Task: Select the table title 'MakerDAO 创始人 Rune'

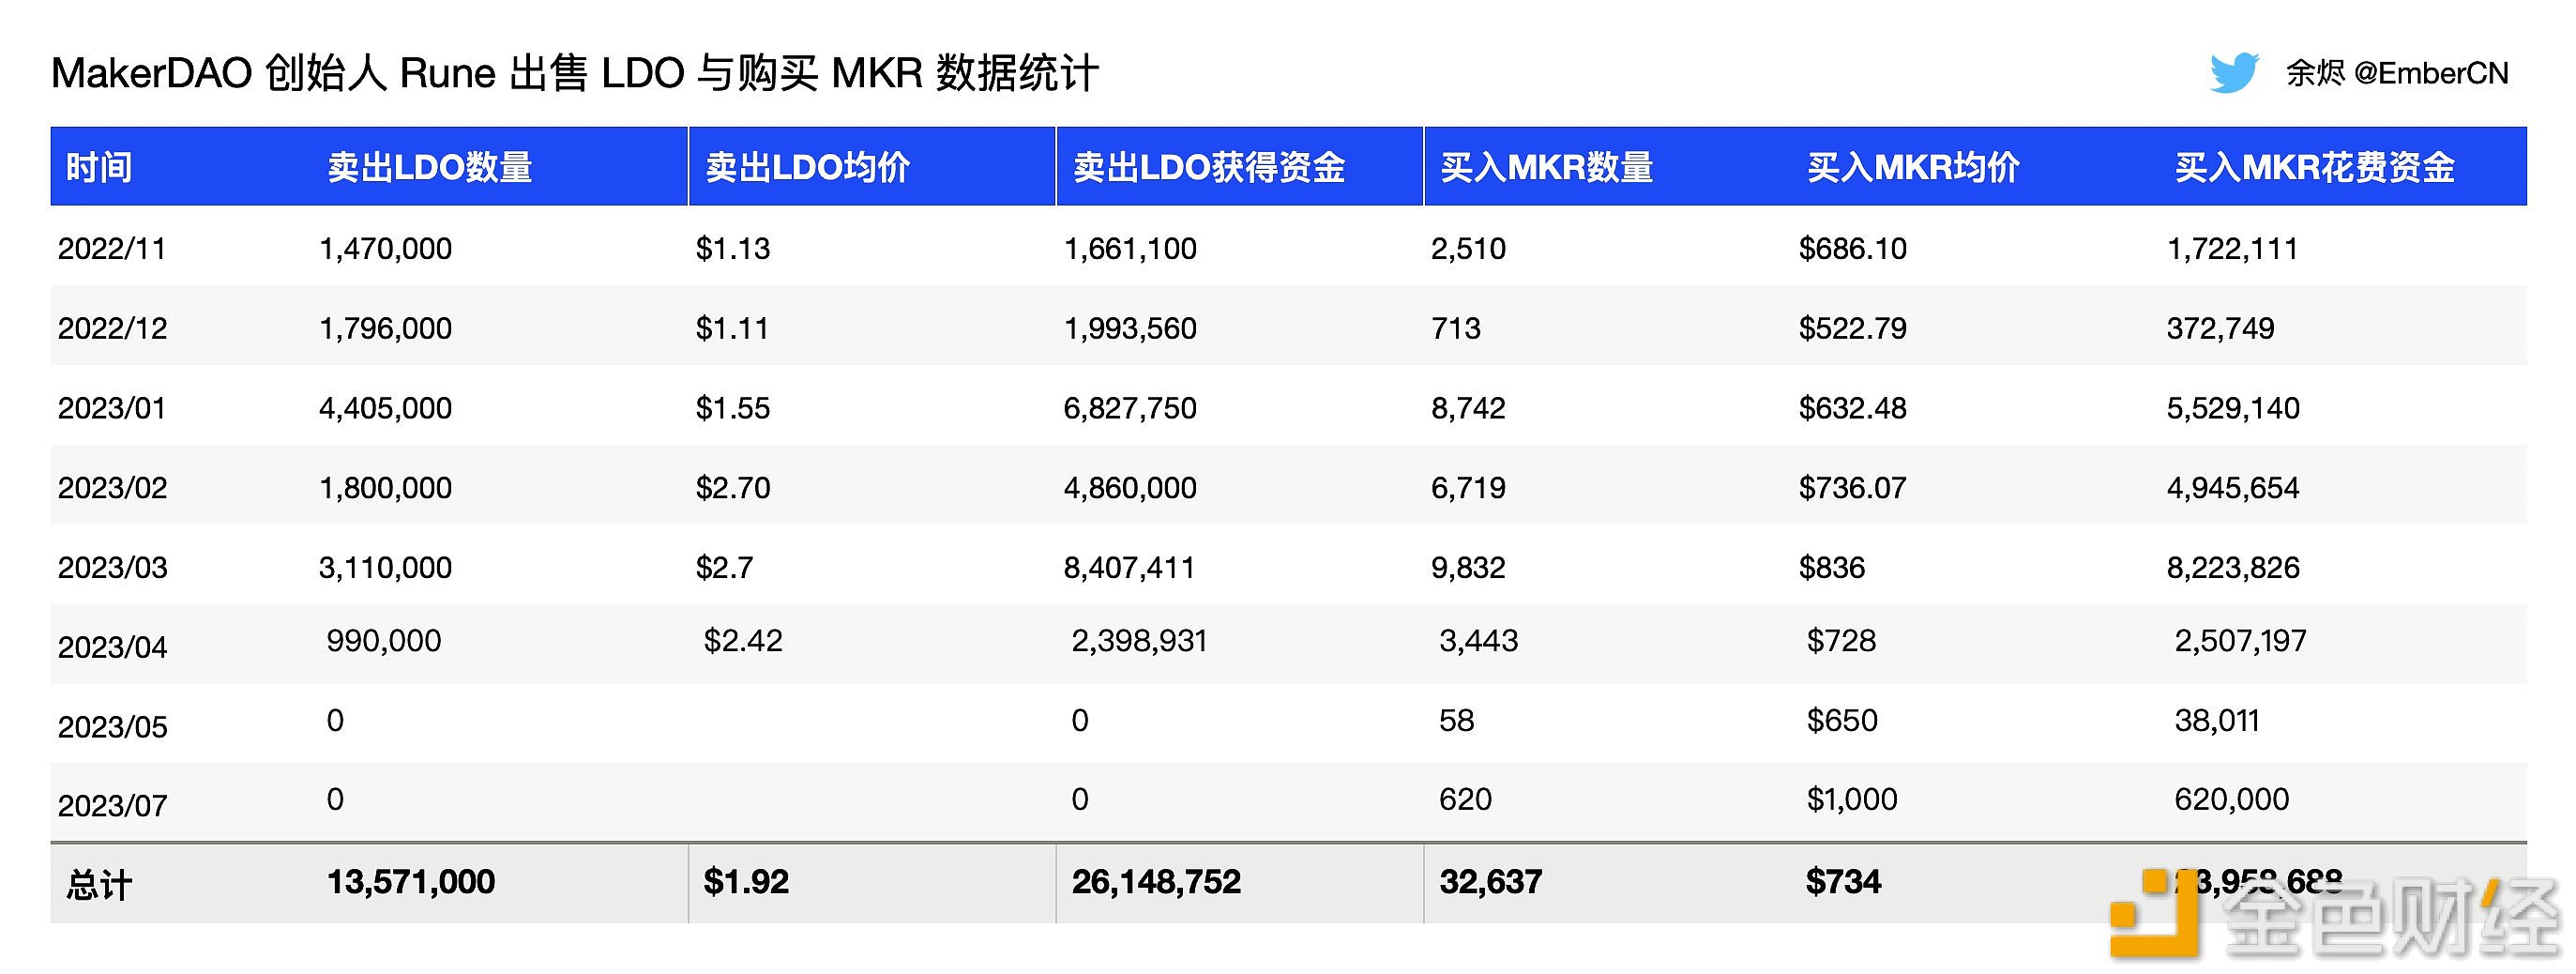Action: pyautogui.click(x=273, y=73)
